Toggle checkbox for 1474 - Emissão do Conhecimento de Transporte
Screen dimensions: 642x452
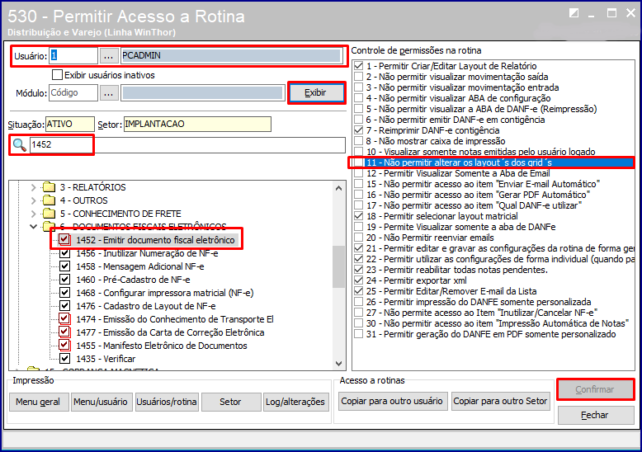click(64, 319)
